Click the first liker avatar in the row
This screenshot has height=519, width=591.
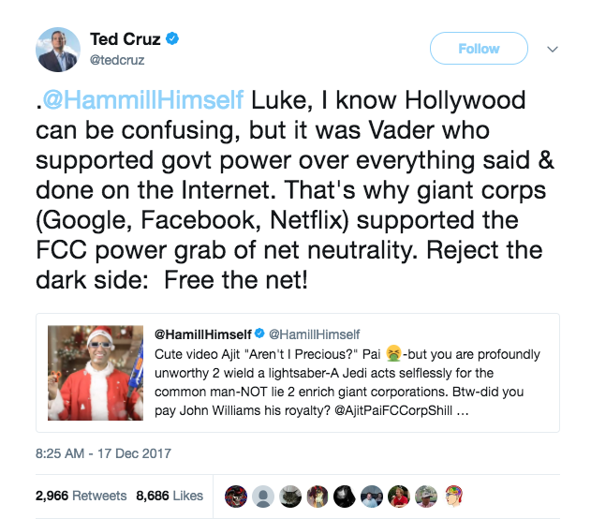pyautogui.click(x=238, y=493)
